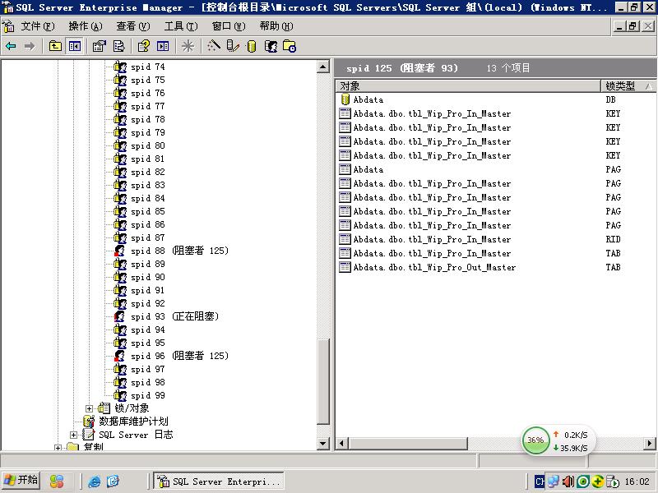The width and height of the screenshot is (658, 493).
Task: Click the CH language indicator in tray
Action: click(540, 481)
